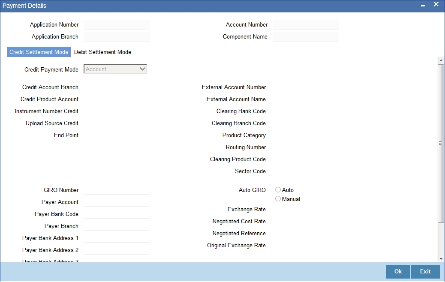The width and height of the screenshot is (445, 282).
Task: Click the Exit button
Action: point(425,272)
